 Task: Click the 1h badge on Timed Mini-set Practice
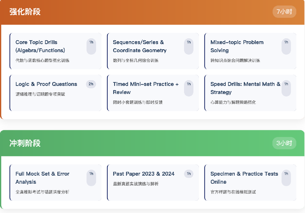point(189,88)
